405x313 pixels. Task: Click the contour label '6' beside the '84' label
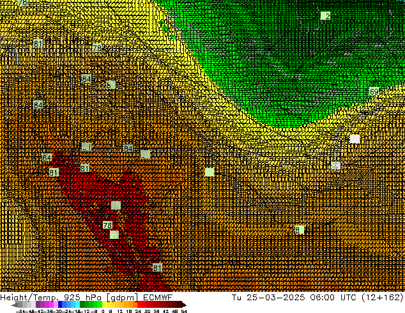(111, 85)
